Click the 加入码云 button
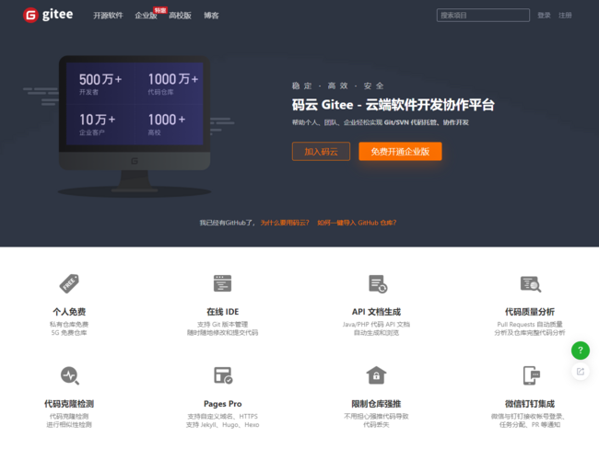 (x=321, y=152)
